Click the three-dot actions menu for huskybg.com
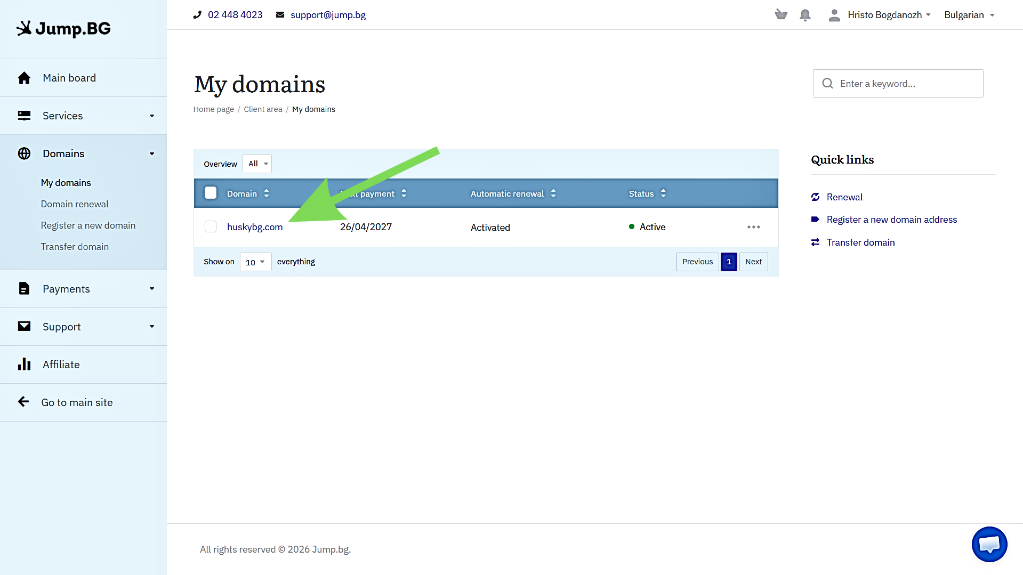This screenshot has width=1023, height=575. (x=753, y=227)
